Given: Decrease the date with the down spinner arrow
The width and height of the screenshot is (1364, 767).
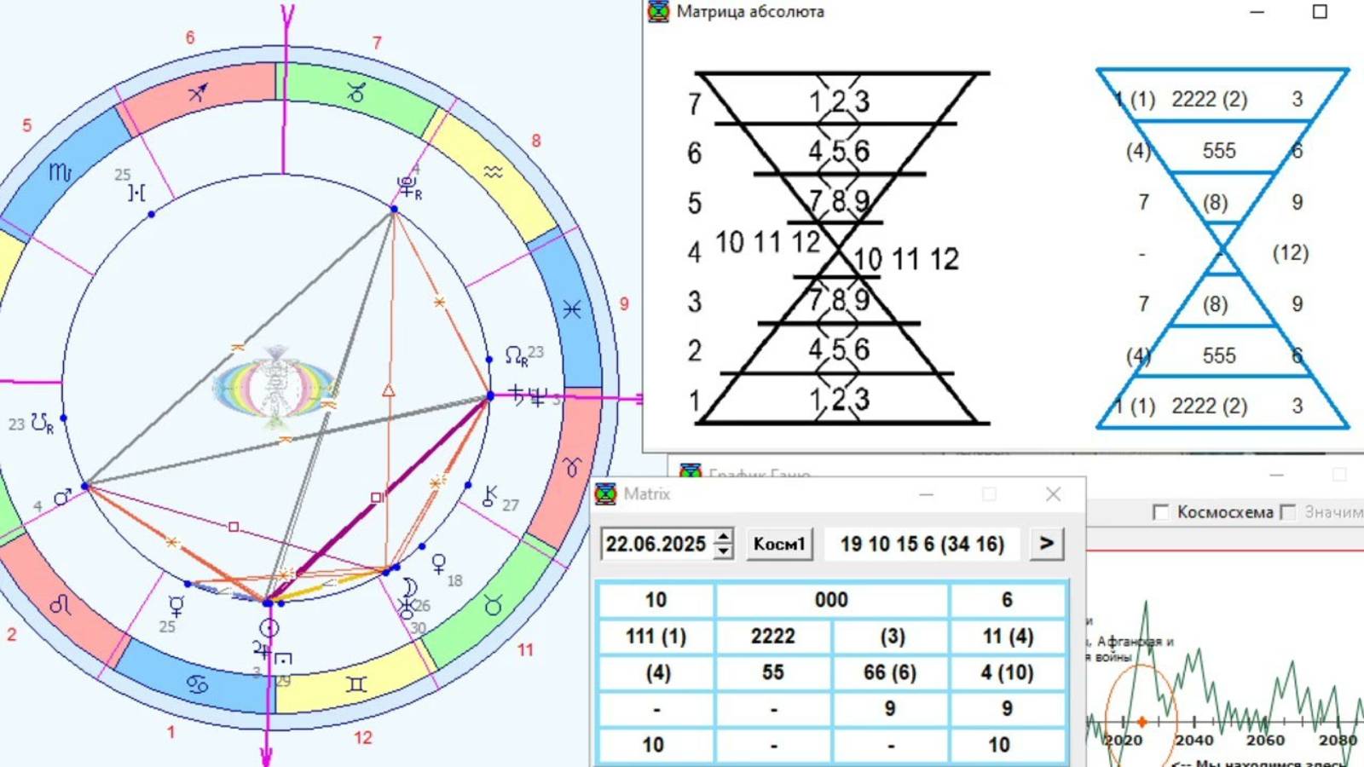Looking at the screenshot, I should (723, 551).
